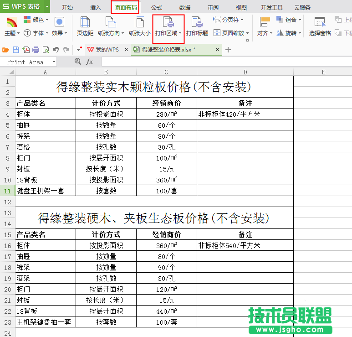Screen dimensions: 352x337
Task: Switch to the 我的WPS document tab
Action: 103,49
